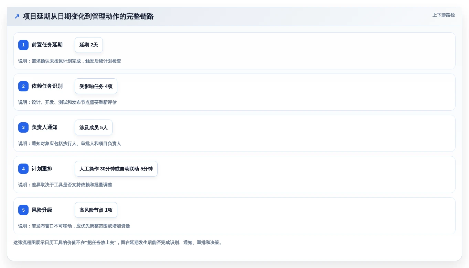Select the 风险升级 step title
Viewport: 469px width, 268px height.
[42, 210]
